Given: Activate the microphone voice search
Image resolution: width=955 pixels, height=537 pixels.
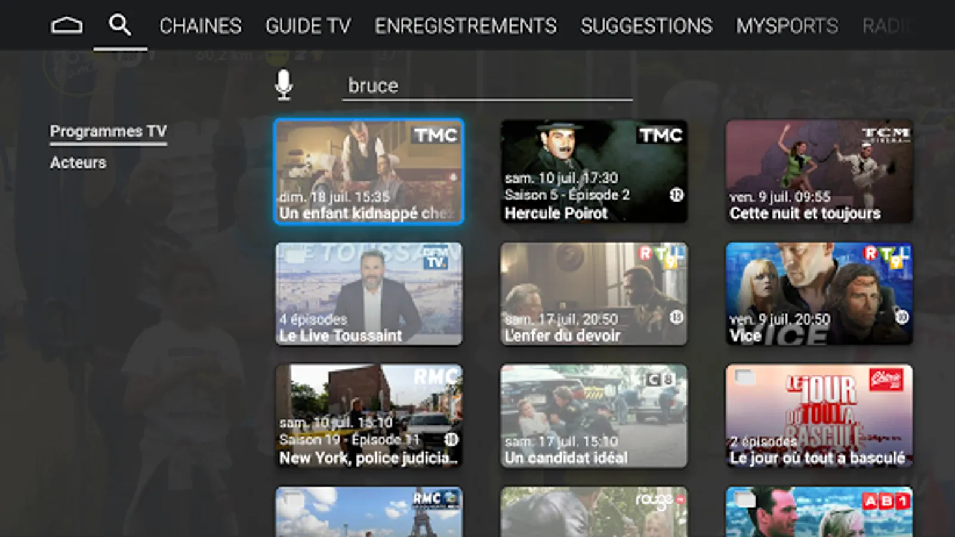Looking at the screenshot, I should (284, 85).
